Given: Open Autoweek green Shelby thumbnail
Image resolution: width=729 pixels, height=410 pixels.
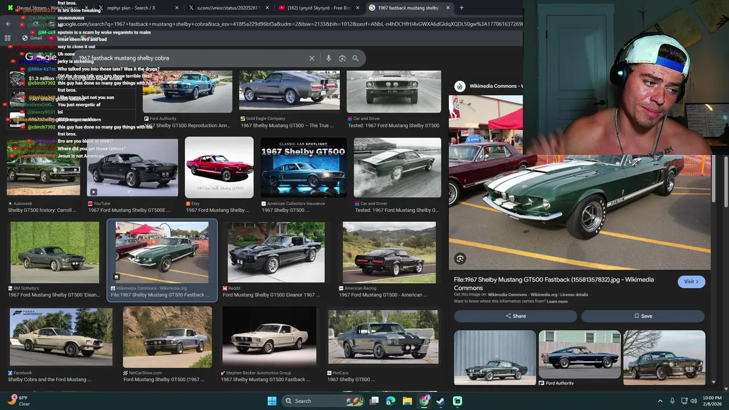Looking at the screenshot, I should pyautogui.click(x=43, y=168).
